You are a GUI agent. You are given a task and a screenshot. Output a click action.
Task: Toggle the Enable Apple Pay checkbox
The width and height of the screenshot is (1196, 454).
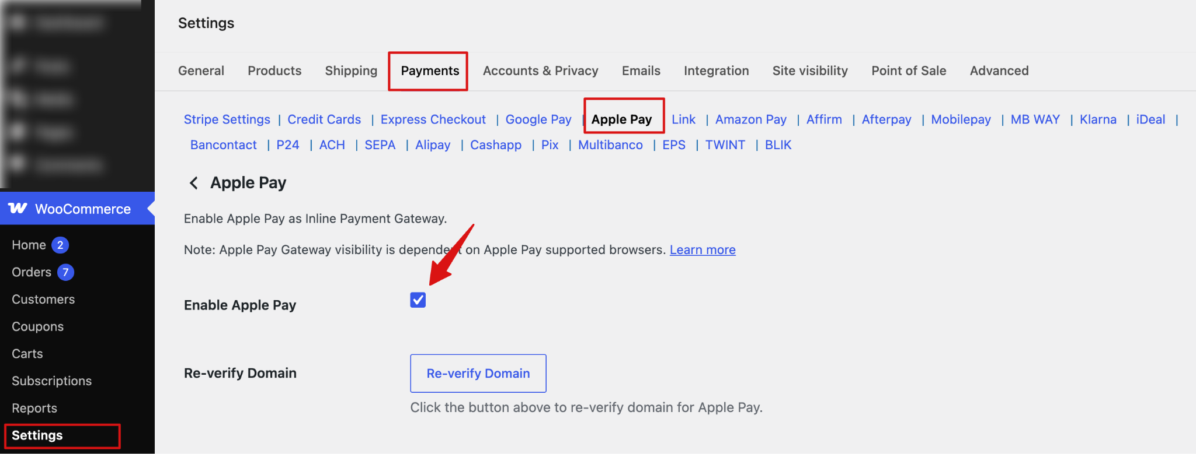click(418, 300)
